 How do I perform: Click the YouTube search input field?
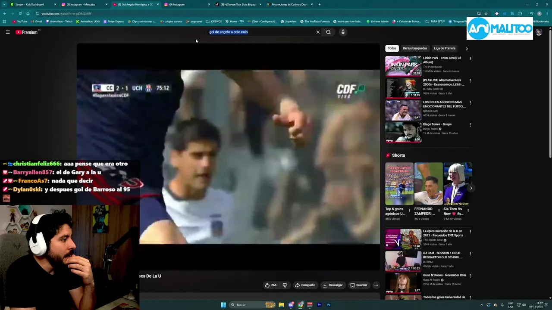click(x=262, y=32)
